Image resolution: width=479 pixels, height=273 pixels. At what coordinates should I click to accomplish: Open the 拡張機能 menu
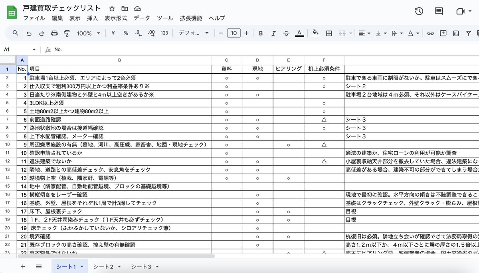191,18
